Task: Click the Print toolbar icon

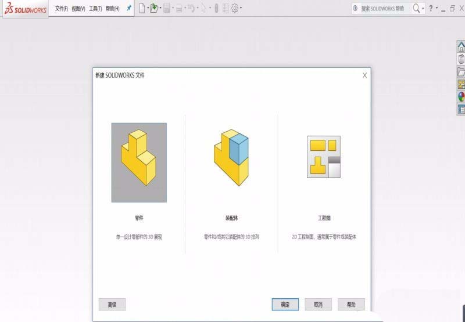Action: click(x=179, y=8)
